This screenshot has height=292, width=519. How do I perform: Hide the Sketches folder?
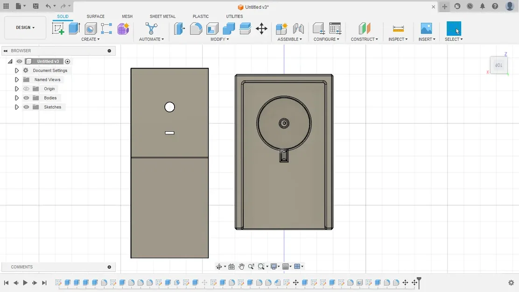pyautogui.click(x=26, y=107)
